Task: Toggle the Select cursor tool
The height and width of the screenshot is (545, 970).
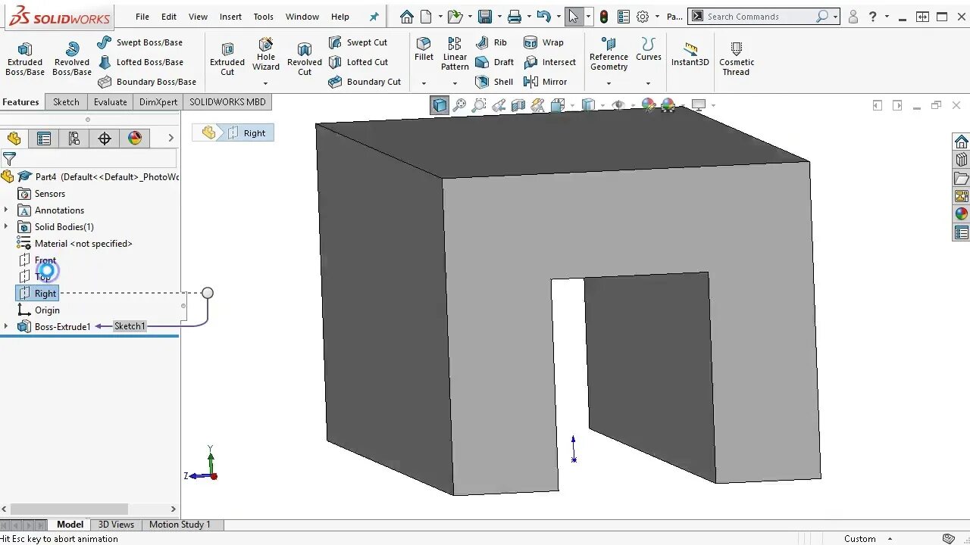Action: [574, 17]
